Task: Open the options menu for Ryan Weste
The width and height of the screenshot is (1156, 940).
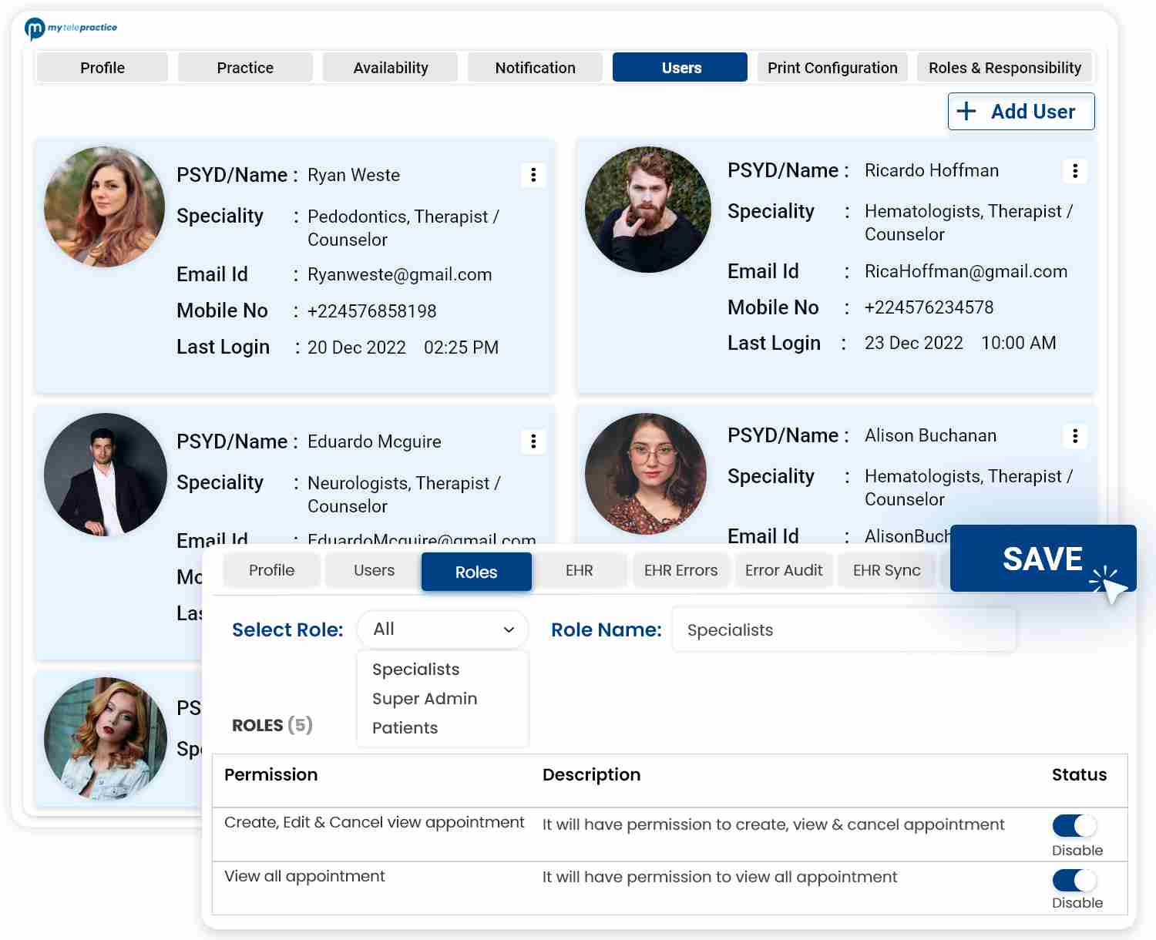Action: point(533,175)
